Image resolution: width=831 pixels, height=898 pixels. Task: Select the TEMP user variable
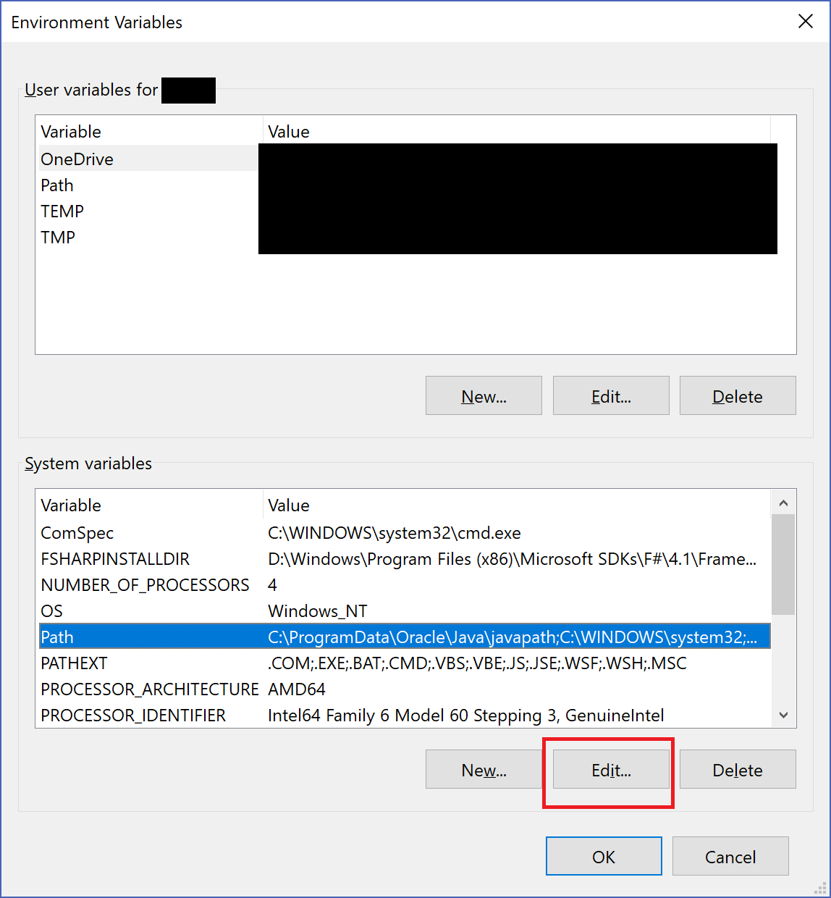62,211
